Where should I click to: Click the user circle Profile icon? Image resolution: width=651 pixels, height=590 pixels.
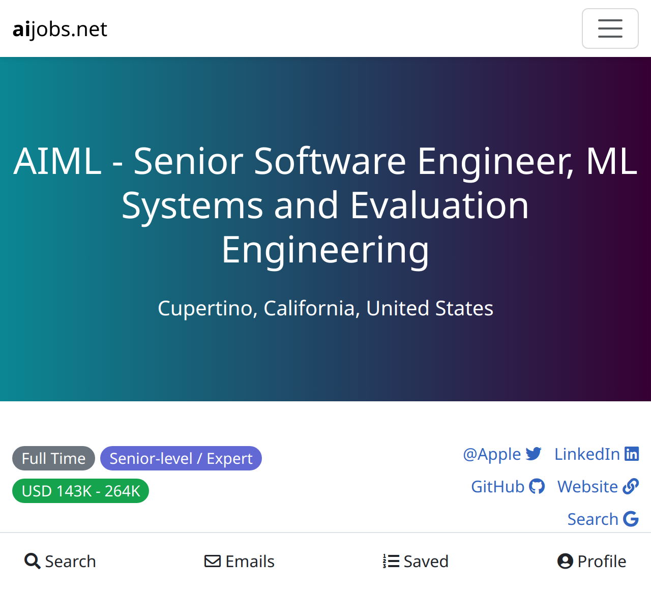(565, 561)
